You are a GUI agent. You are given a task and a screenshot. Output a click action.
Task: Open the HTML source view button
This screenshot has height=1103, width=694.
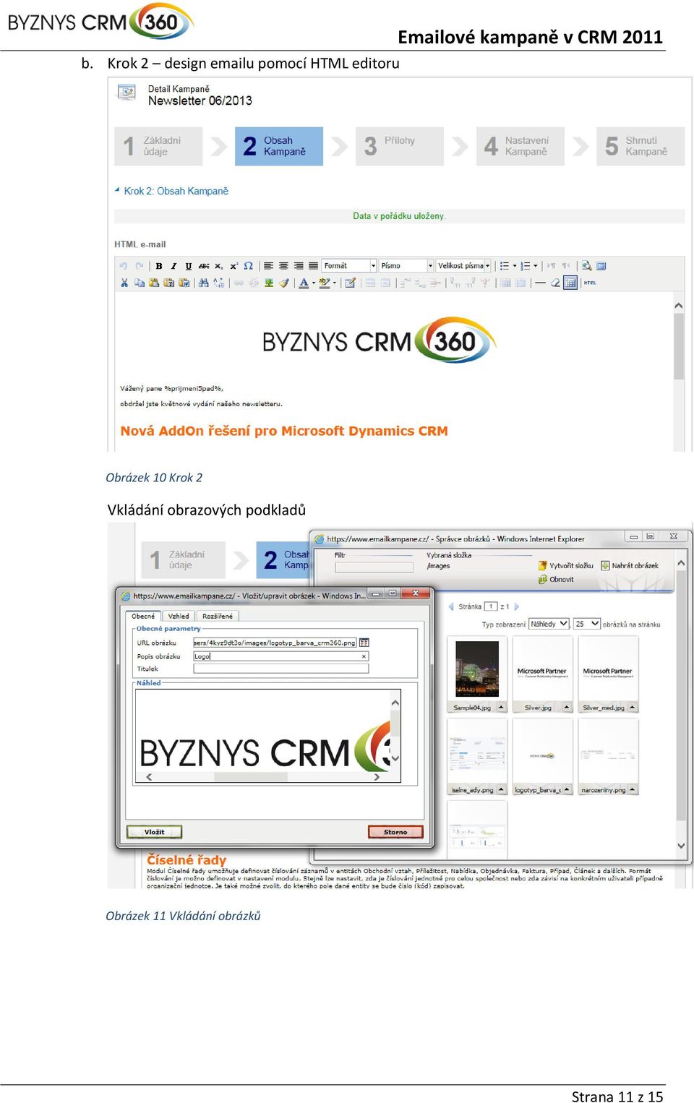click(590, 283)
